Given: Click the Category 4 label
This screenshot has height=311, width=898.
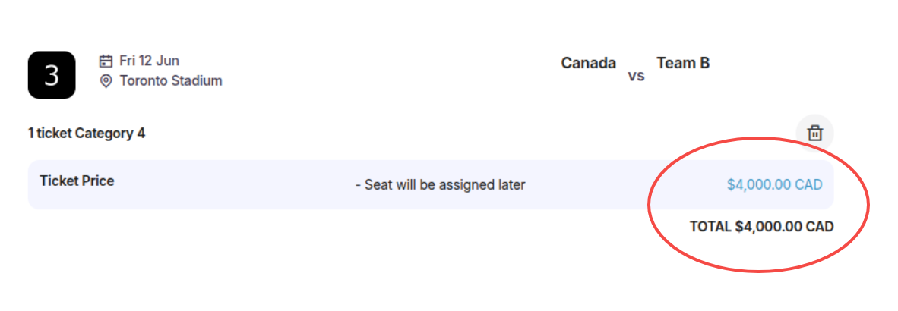Looking at the screenshot, I should tap(110, 134).
